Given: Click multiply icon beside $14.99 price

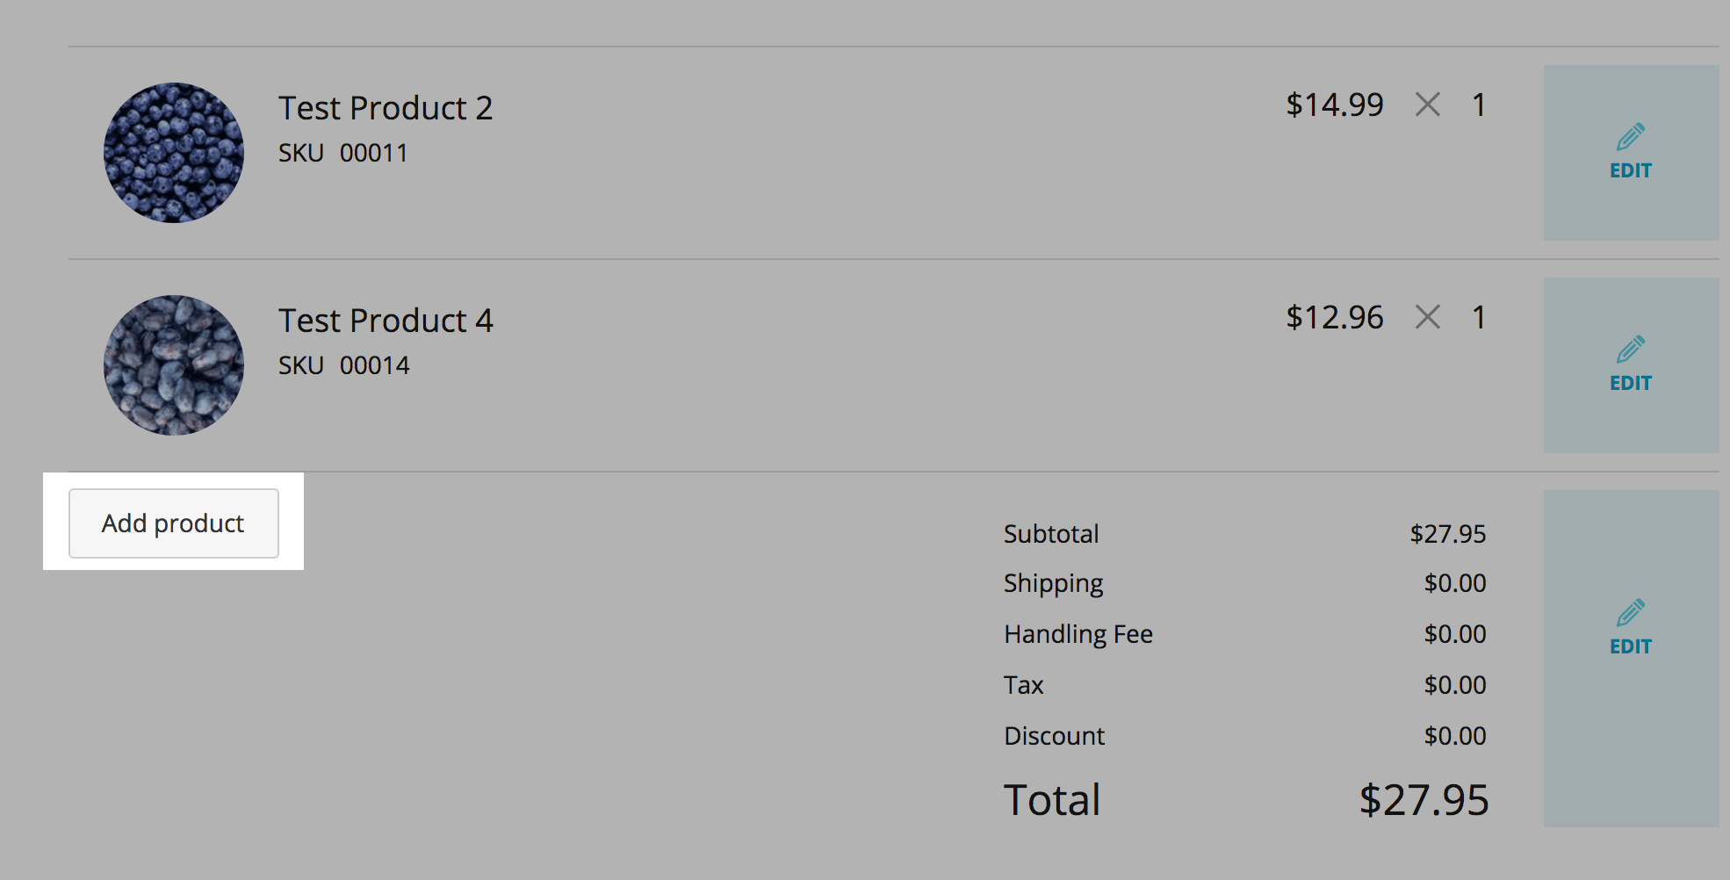Looking at the screenshot, I should [x=1428, y=105].
